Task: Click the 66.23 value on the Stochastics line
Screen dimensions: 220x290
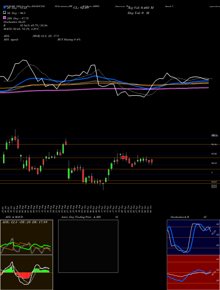Action: [214, 232]
